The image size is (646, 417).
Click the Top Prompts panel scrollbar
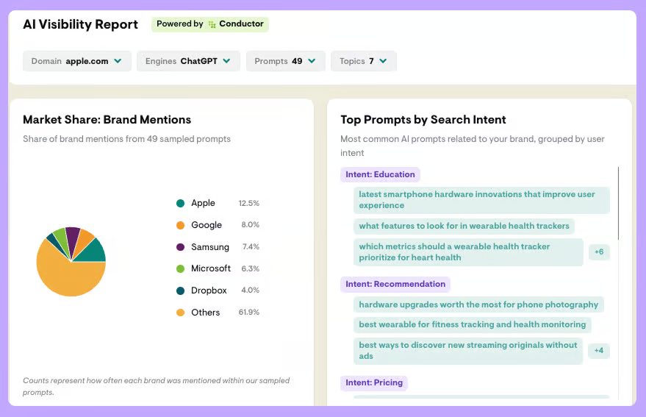pyautogui.click(x=619, y=203)
